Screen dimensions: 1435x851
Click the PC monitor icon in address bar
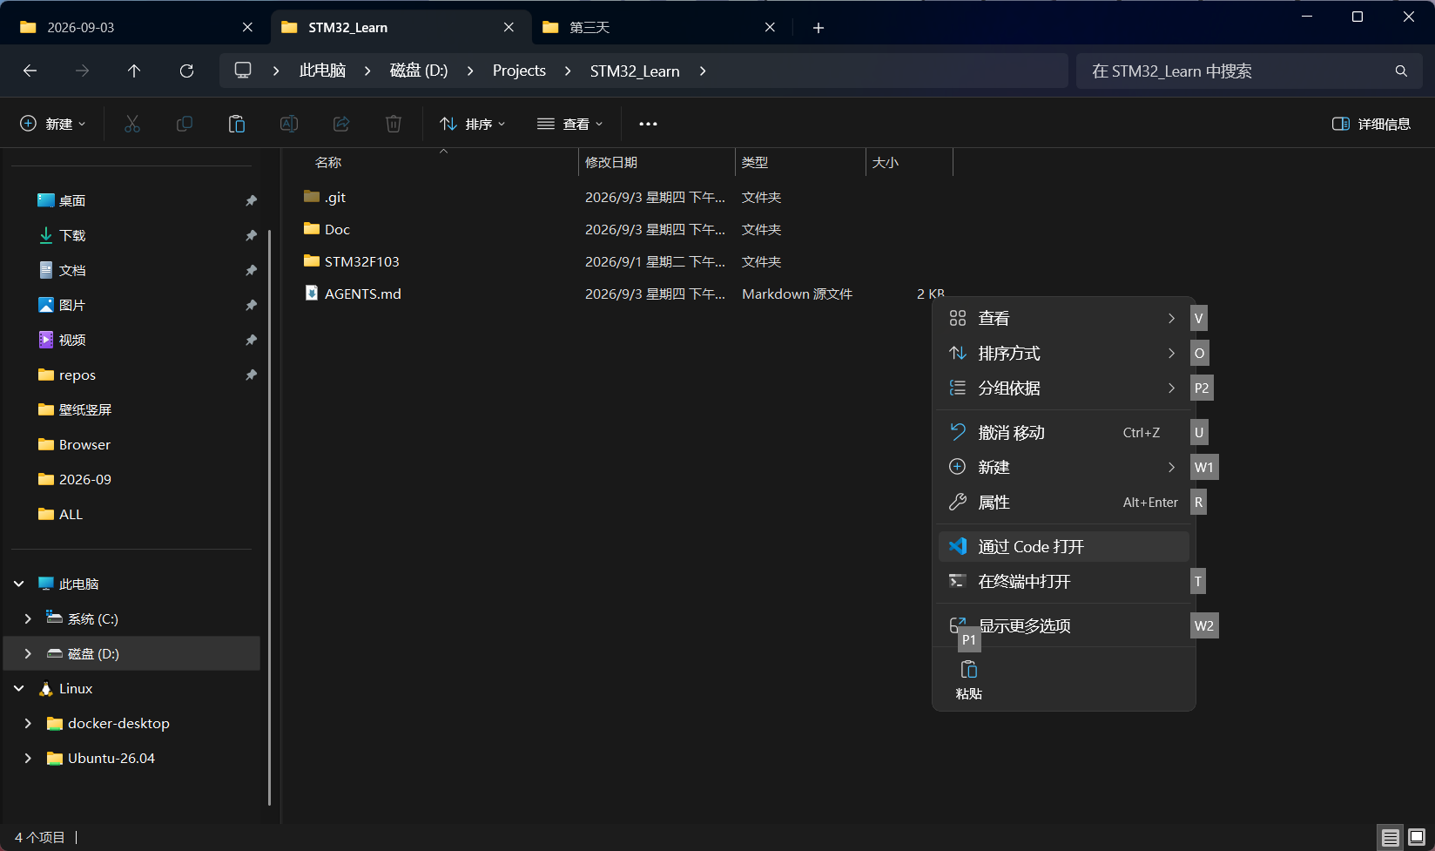(243, 71)
